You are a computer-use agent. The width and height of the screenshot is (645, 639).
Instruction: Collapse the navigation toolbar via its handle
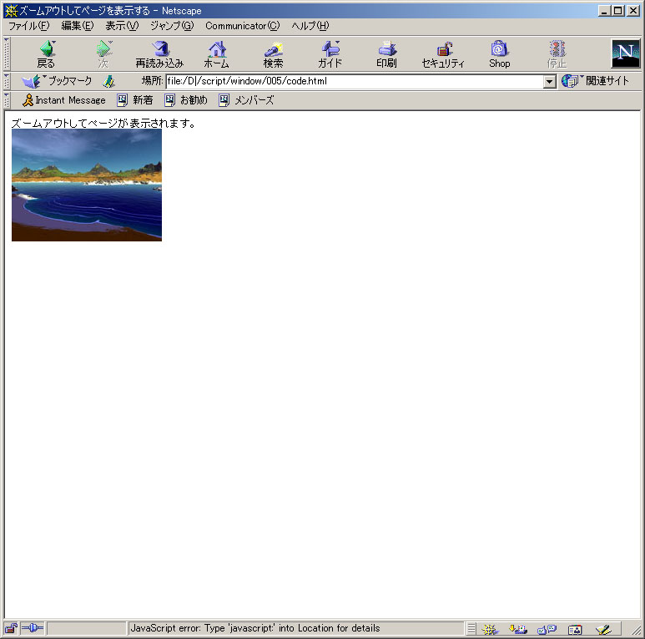click(7, 53)
